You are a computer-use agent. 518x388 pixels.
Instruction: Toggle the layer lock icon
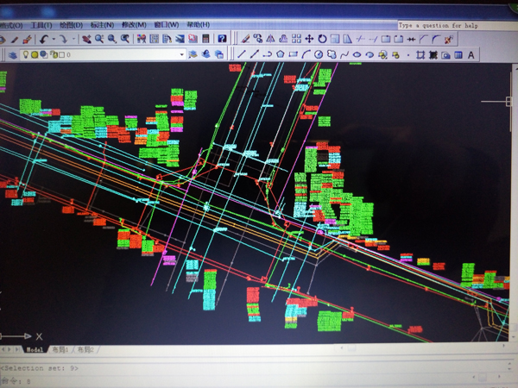click(54, 55)
